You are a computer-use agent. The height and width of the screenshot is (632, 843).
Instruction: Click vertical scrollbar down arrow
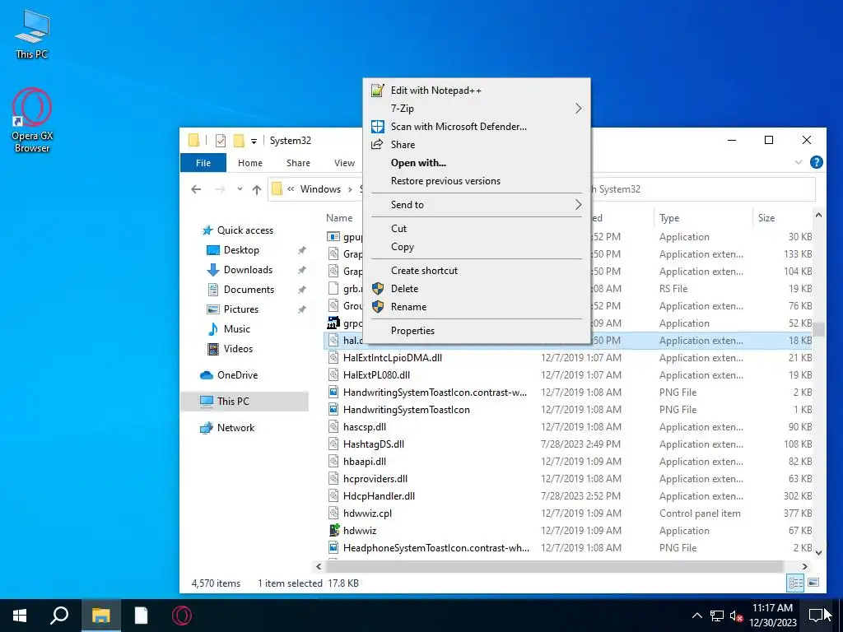[x=818, y=552]
